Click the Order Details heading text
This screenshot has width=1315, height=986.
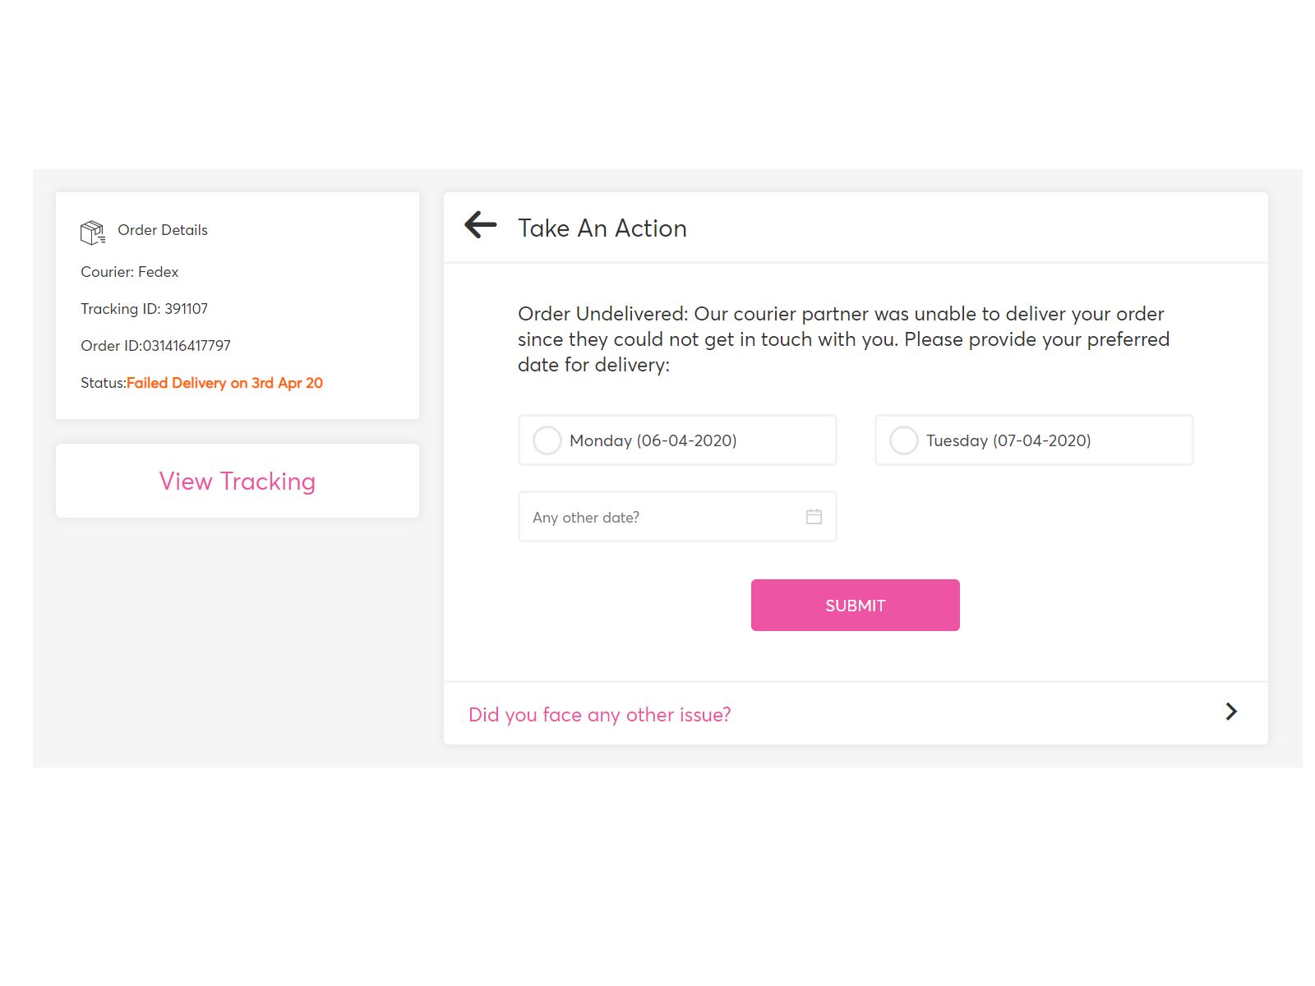coord(163,230)
